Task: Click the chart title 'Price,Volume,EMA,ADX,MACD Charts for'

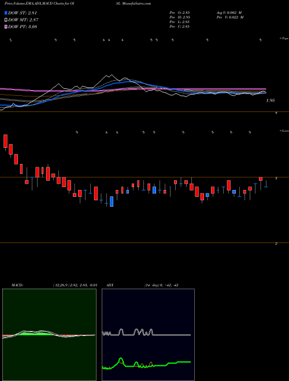Action: (38, 3)
